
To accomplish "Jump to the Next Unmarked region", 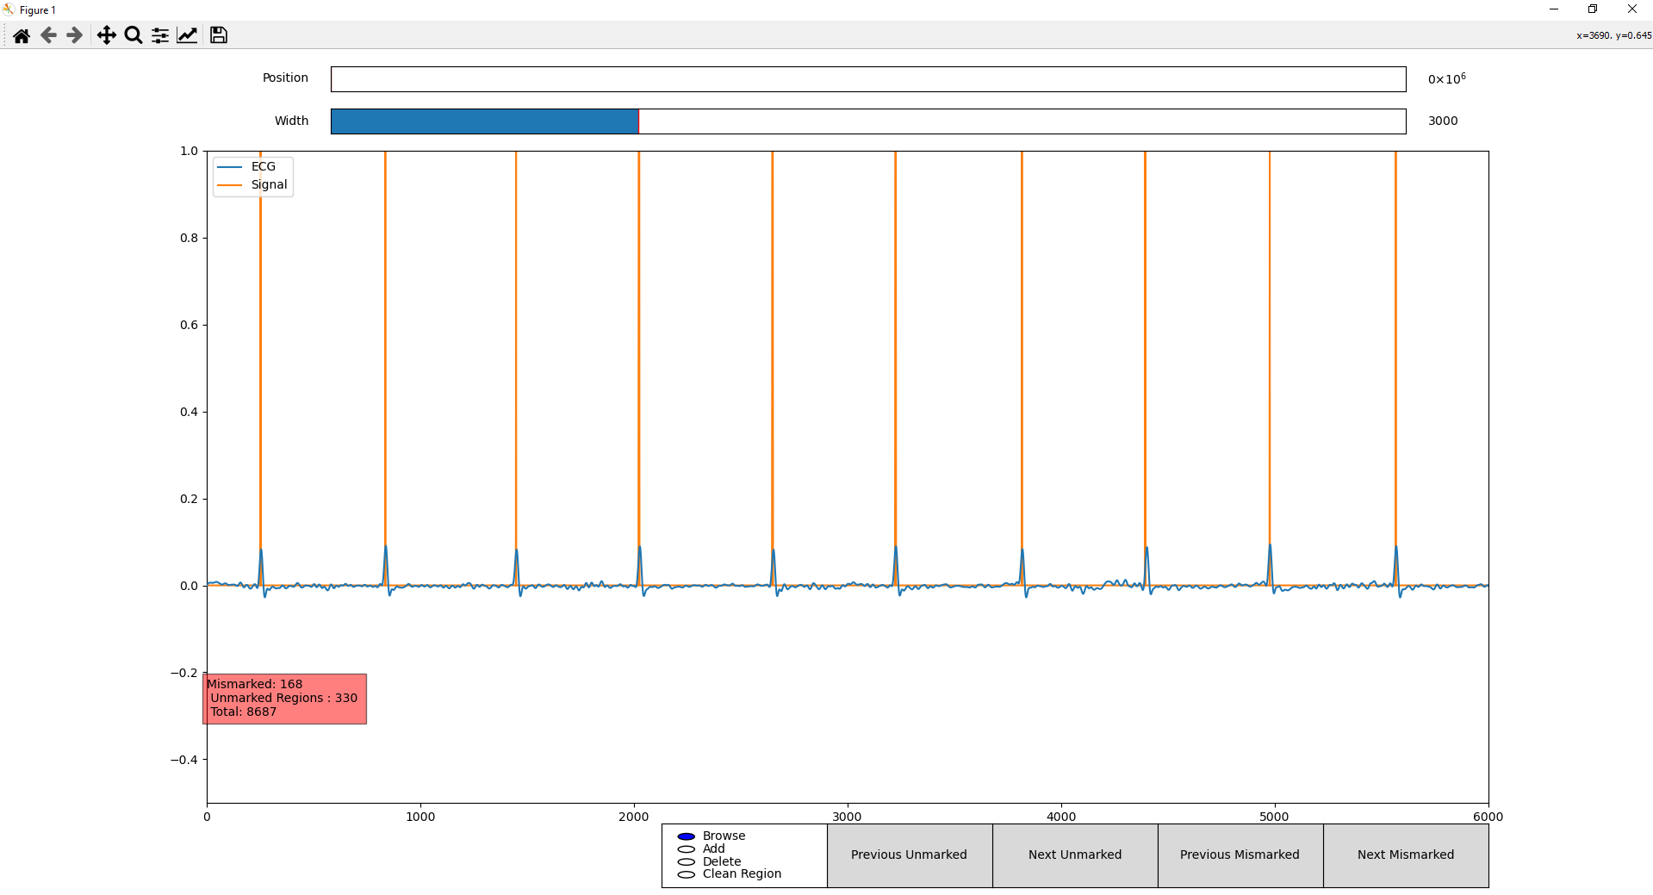I will click(x=1075, y=855).
